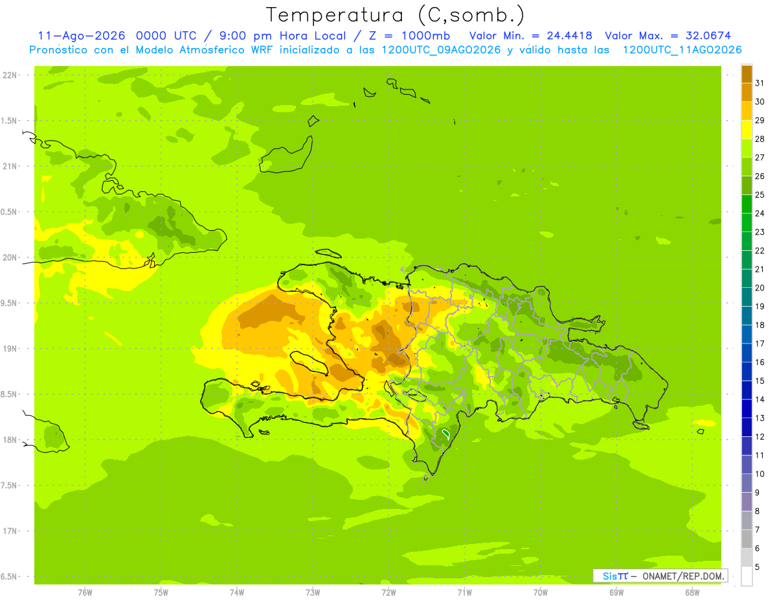Click the 72W longitude axis label
The height and width of the screenshot is (601, 777).
388,593
